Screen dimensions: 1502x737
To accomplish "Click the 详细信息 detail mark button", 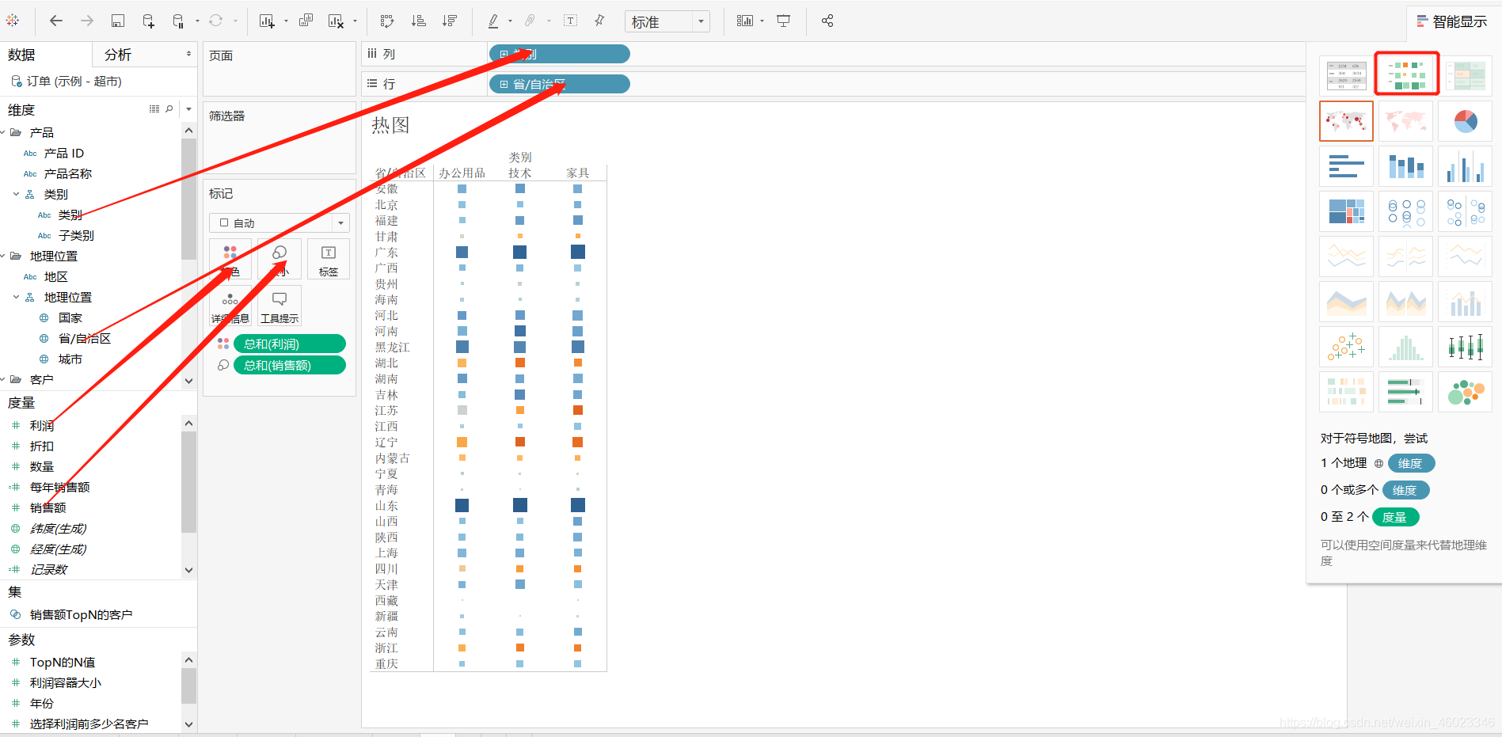I will (x=230, y=306).
